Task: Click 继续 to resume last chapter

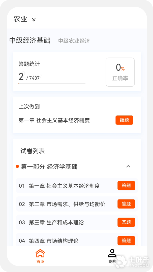Action: 124,120
